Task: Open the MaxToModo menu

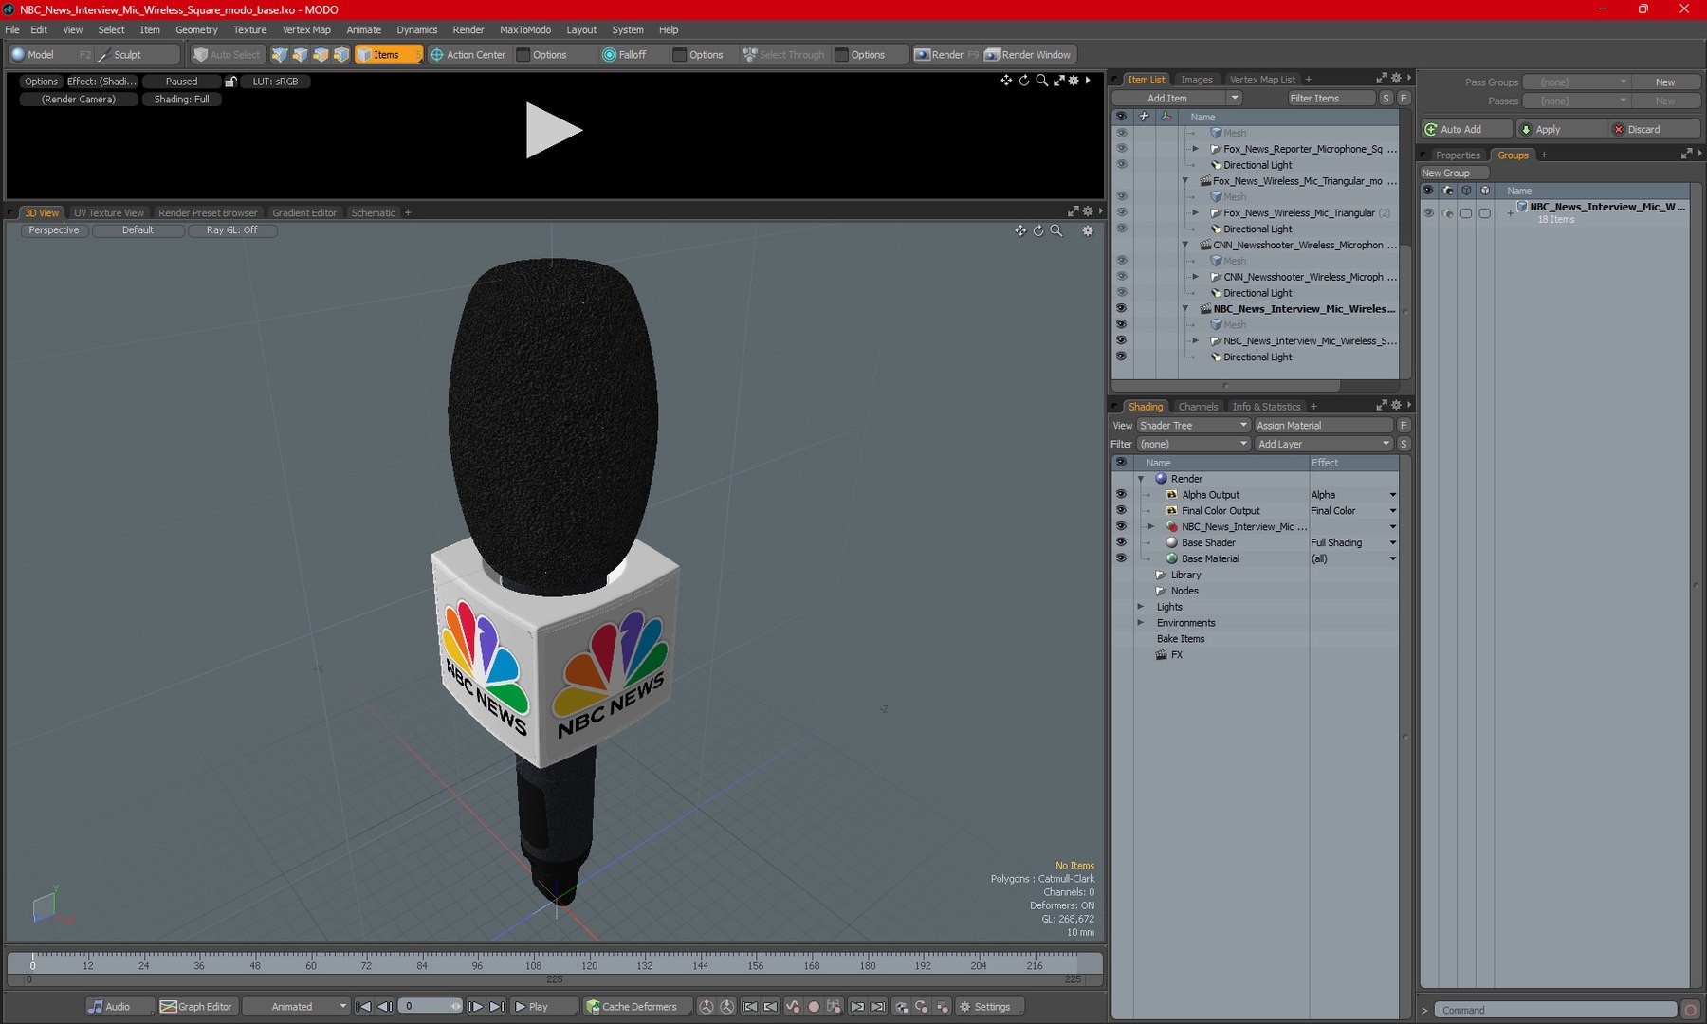Action: [525, 30]
